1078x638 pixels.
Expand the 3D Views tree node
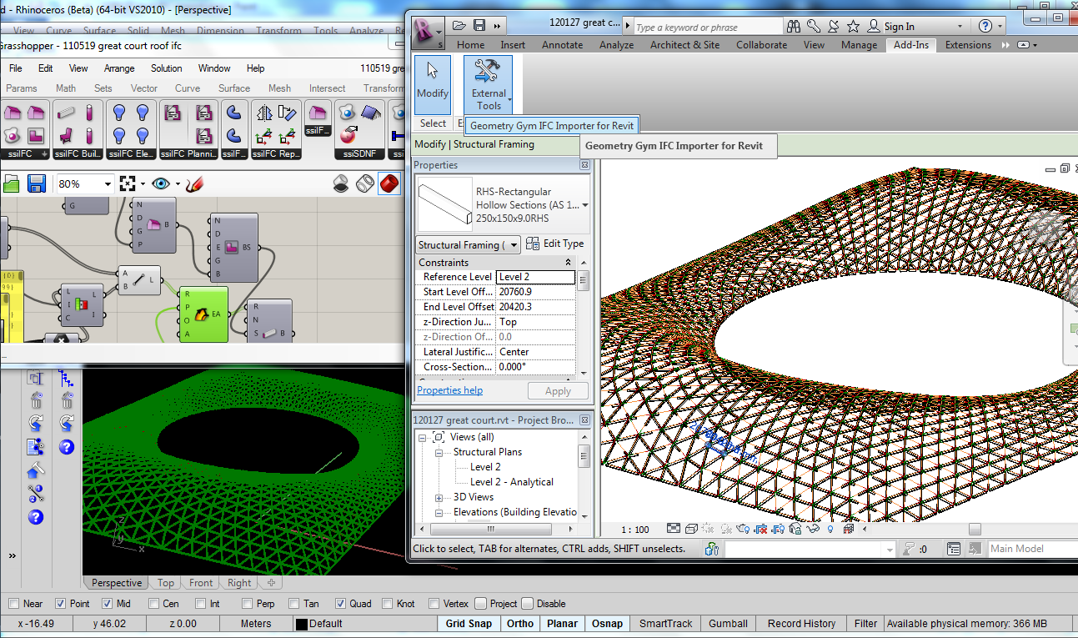pos(439,498)
